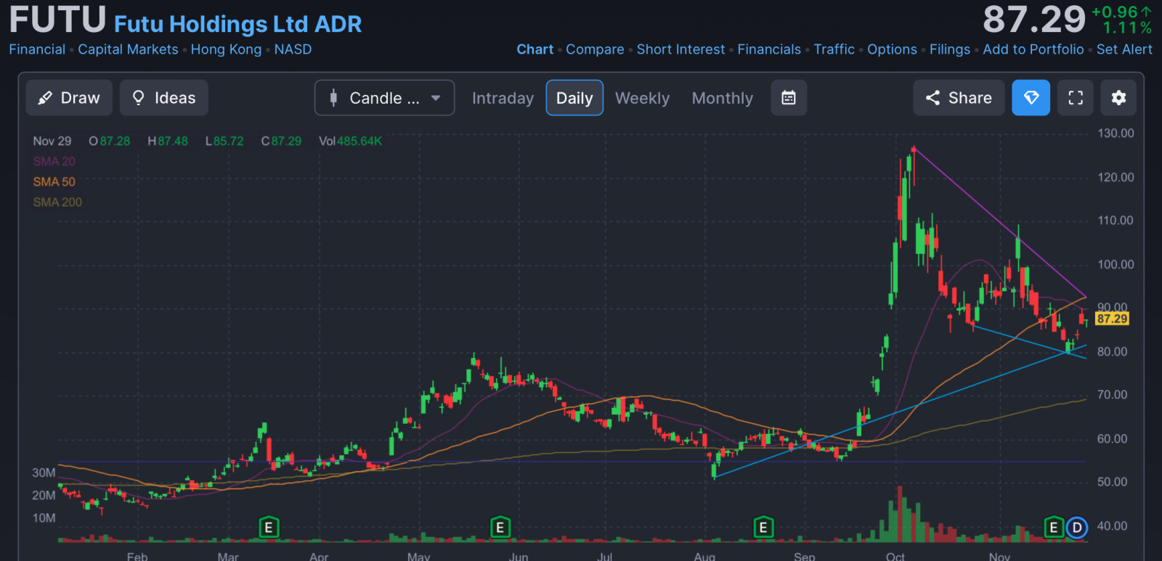
Task: Open Capital Markets industry link
Action: [128, 49]
